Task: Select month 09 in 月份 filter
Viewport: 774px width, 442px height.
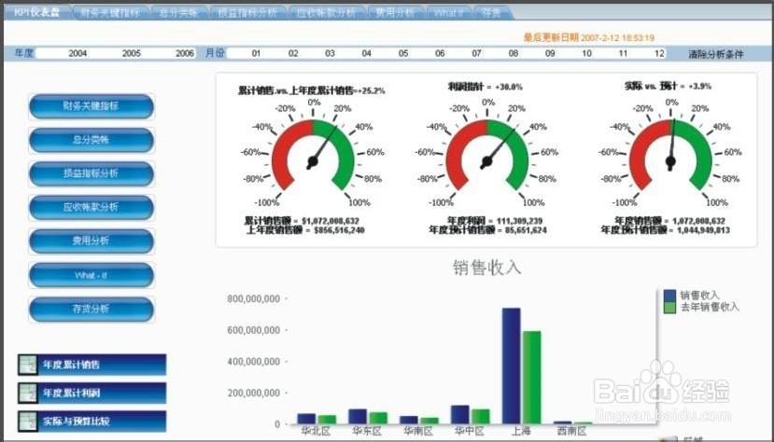Action: pos(550,53)
